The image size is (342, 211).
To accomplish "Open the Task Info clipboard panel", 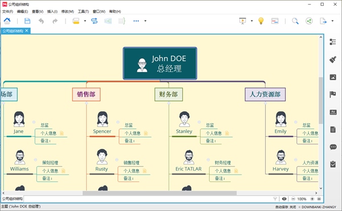I will [x=333, y=164].
